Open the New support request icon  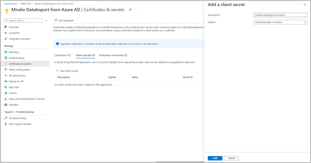click(x=6, y=124)
